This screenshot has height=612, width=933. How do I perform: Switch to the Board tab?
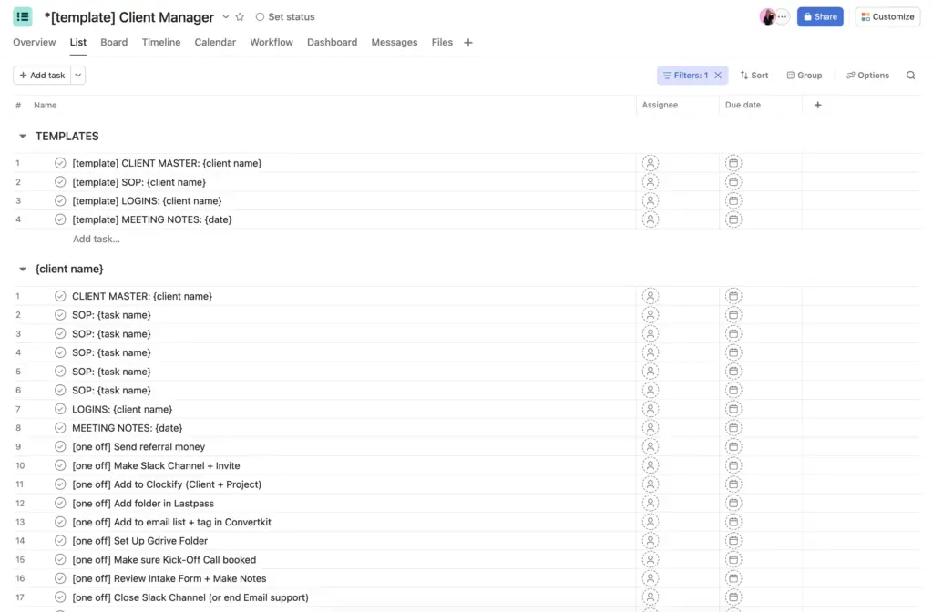point(113,42)
